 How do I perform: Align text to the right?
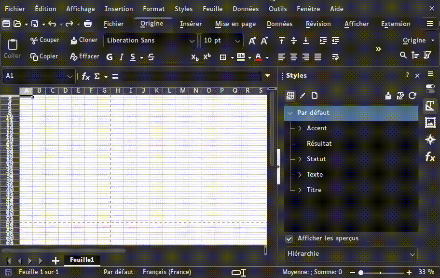306,57
